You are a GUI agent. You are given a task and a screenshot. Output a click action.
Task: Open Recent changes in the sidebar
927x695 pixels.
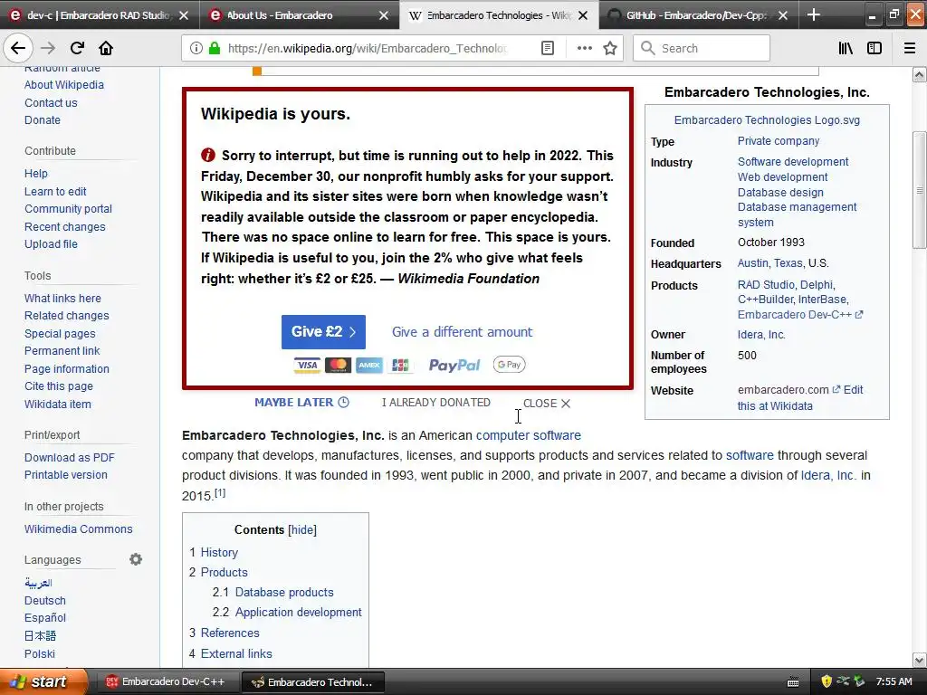click(65, 227)
